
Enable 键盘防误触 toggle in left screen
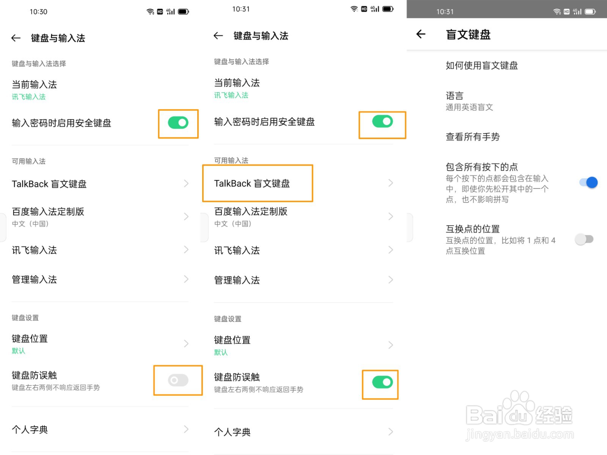click(178, 380)
